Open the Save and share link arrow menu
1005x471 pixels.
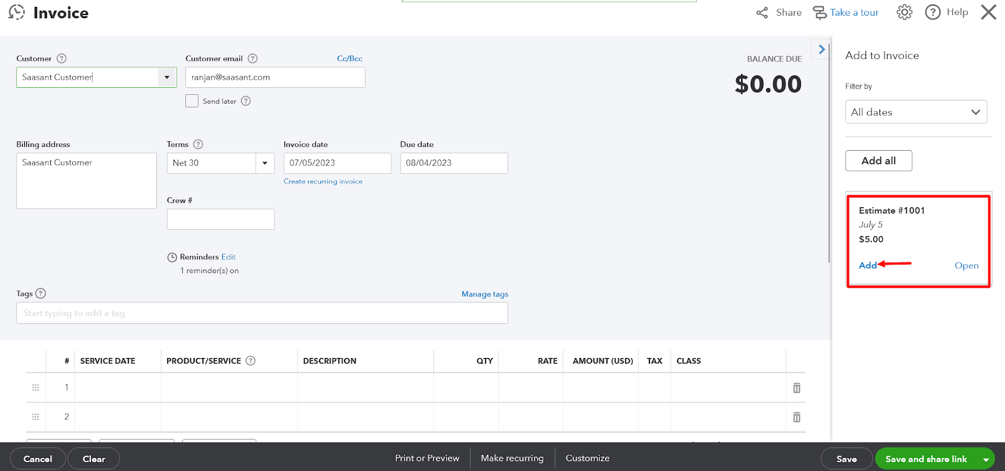click(986, 460)
